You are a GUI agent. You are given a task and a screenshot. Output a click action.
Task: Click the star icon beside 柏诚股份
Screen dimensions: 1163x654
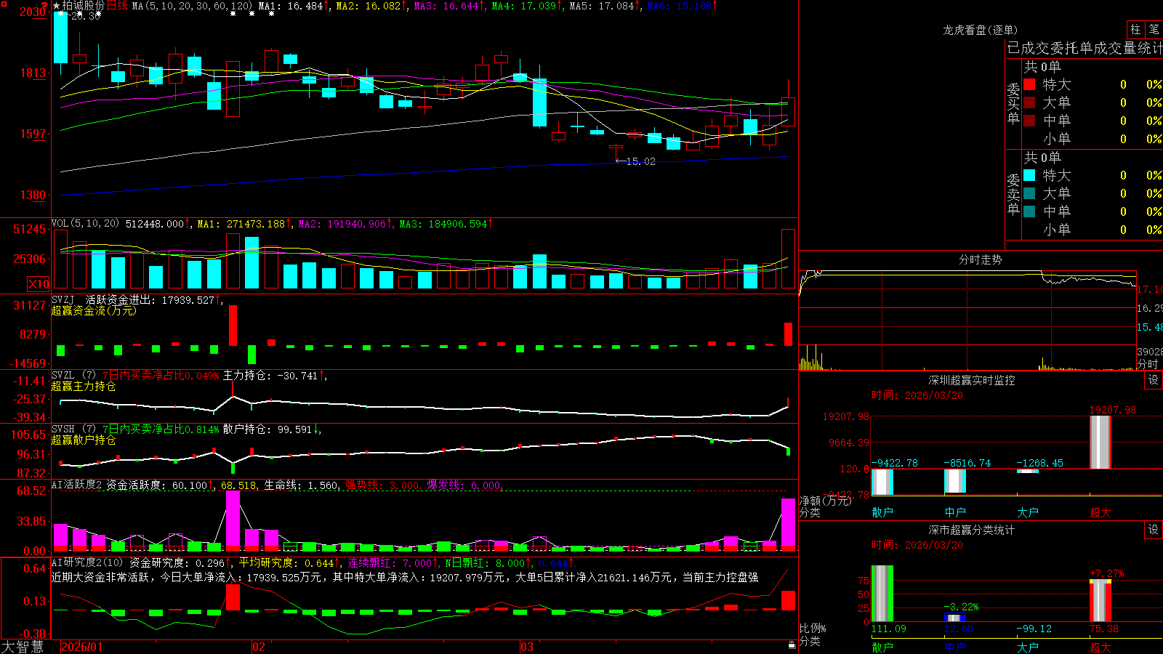click(56, 6)
